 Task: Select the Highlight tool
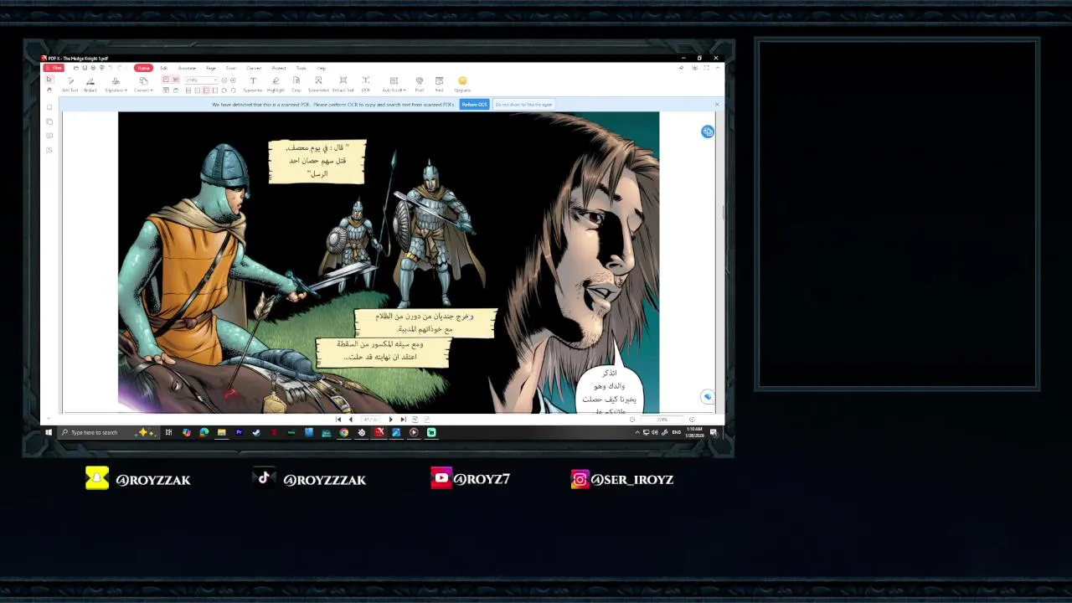click(x=276, y=84)
